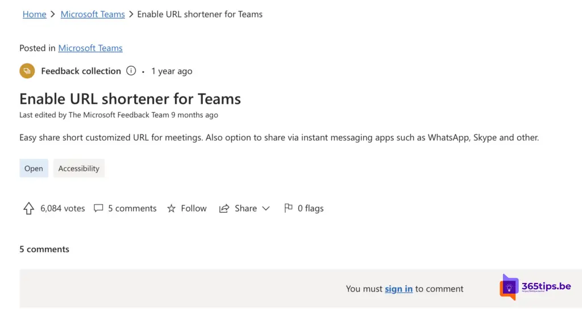Screen dimensions: 582x309
Task: Click the sign in link to comment
Action: [x=398, y=289]
